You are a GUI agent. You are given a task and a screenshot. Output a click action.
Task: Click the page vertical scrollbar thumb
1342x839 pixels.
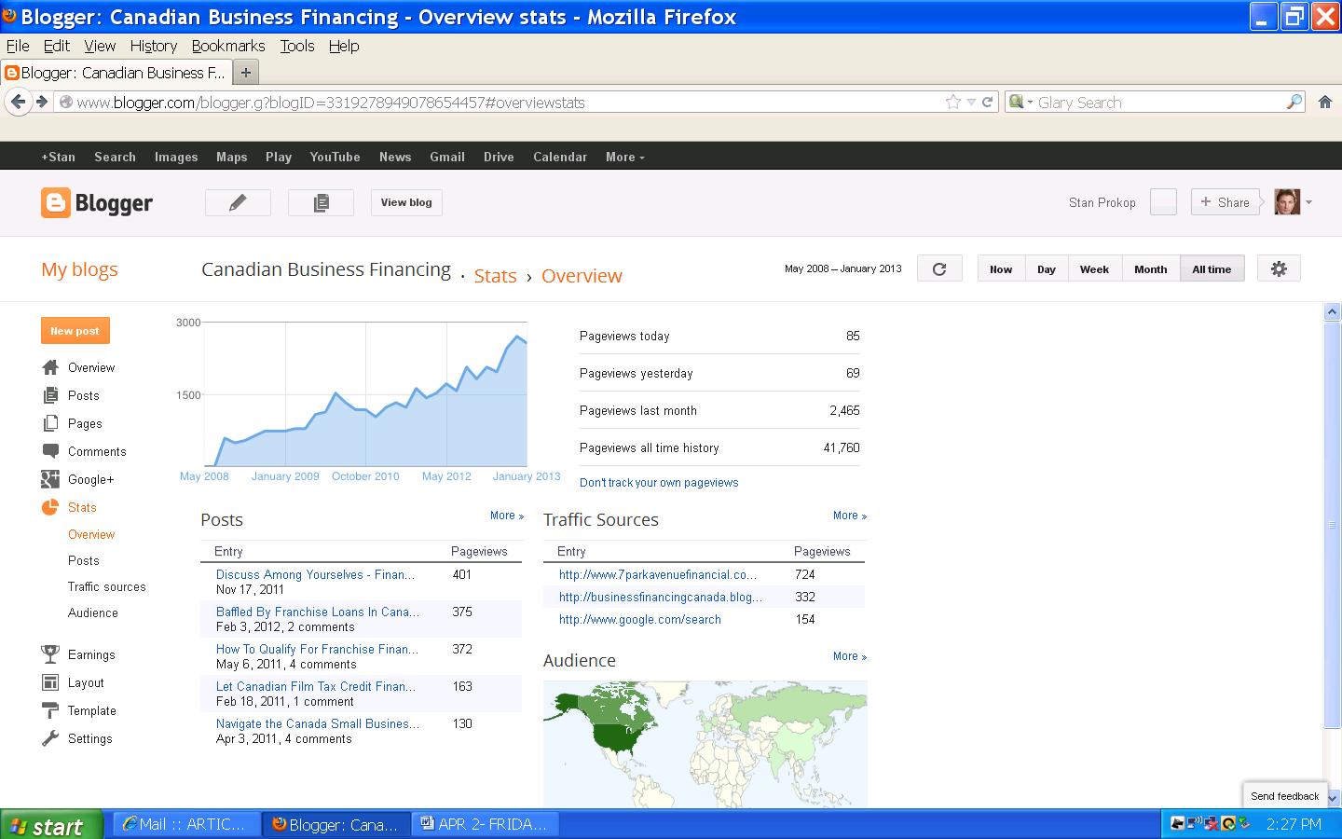click(1332, 525)
